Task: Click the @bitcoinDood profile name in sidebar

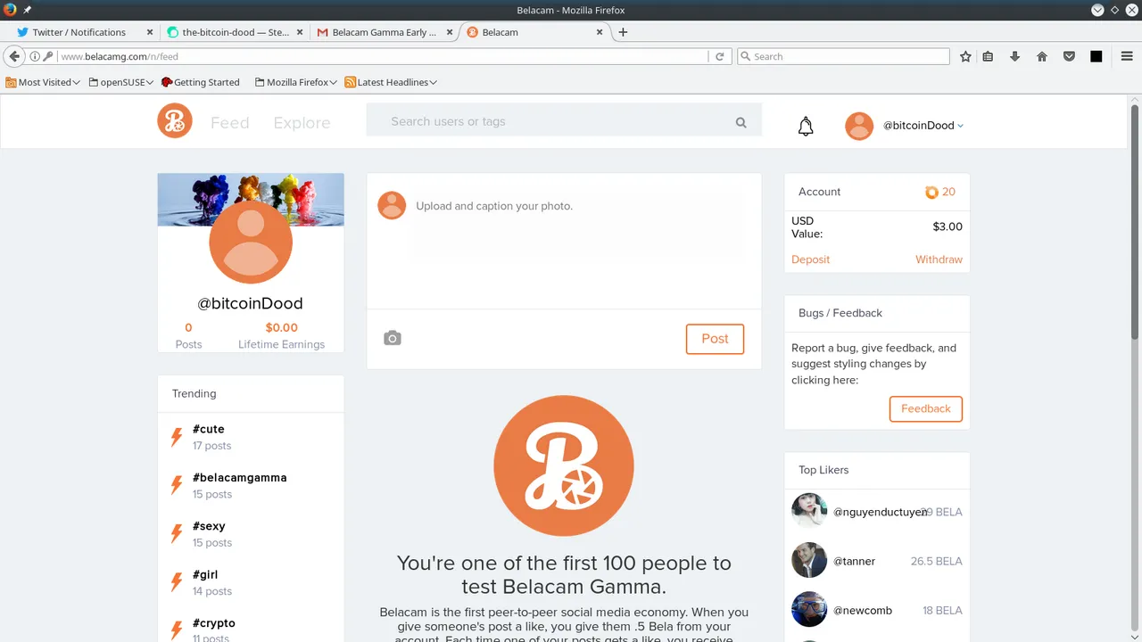Action: (250, 303)
